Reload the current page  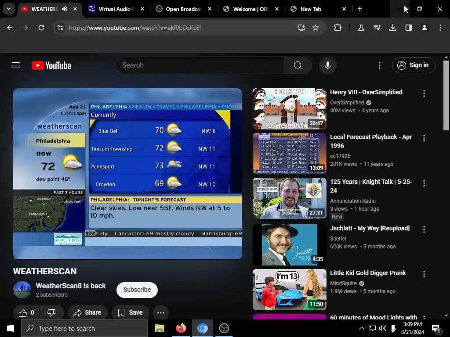coord(41,28)
